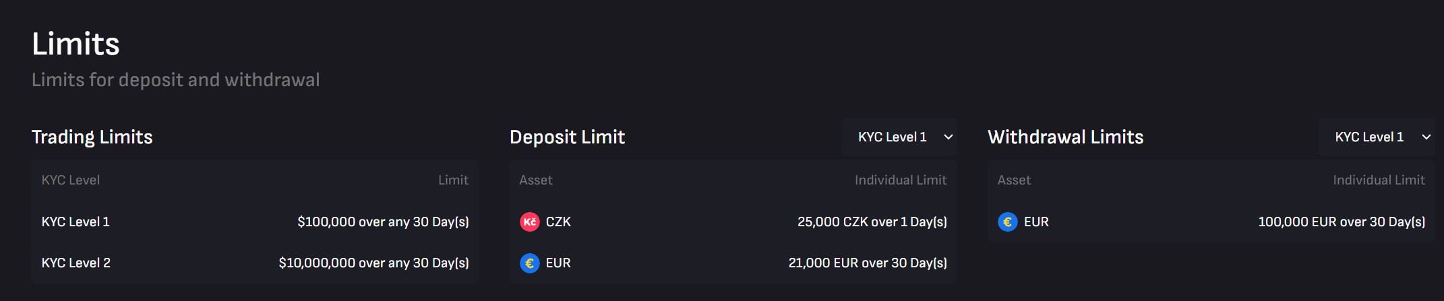Click the EUR icon in Deposit Limit
The image size is (1444, 301).
point(530,263)
